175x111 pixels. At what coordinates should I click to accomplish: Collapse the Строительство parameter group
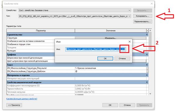point(147,35)
